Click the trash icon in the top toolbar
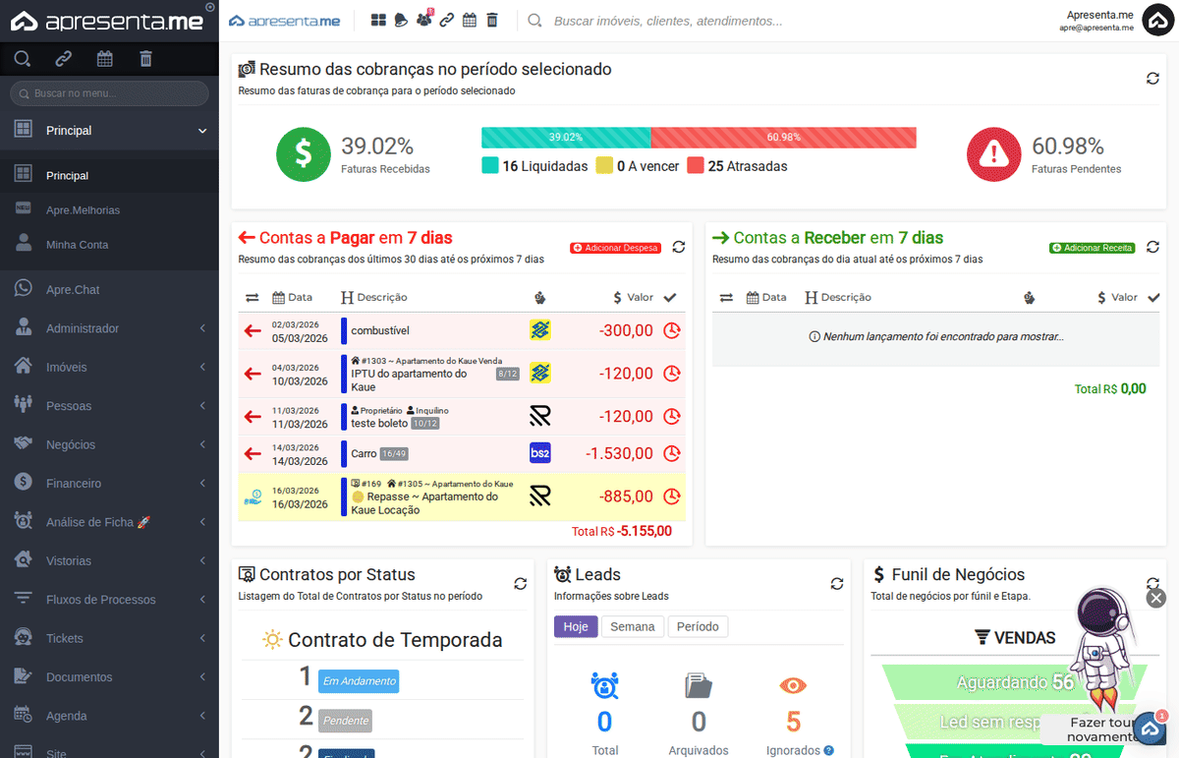1179x758 pixels. [492, 19]
